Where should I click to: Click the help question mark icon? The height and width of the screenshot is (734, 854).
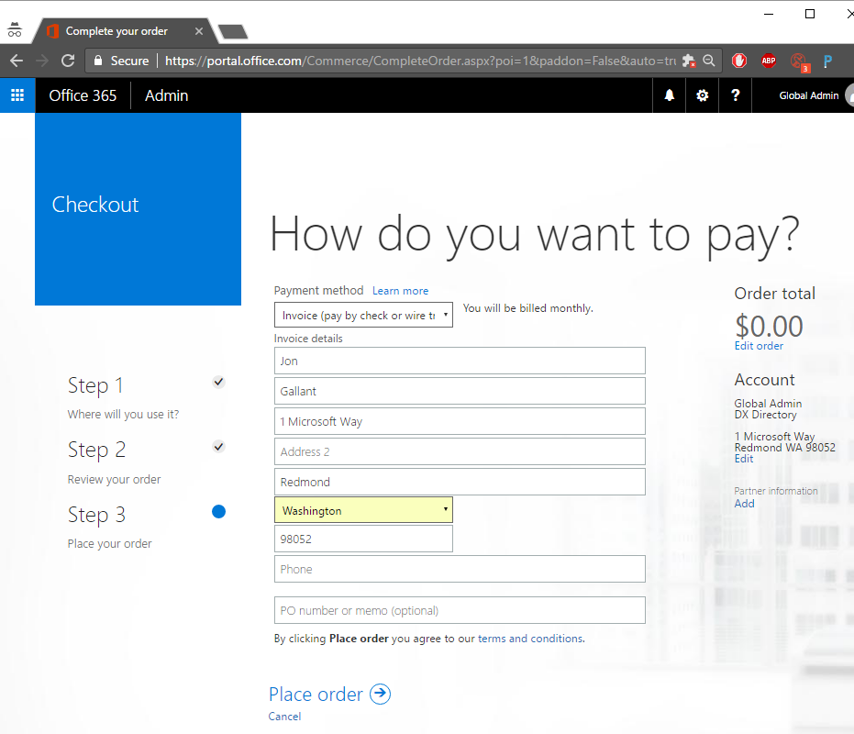736,95
